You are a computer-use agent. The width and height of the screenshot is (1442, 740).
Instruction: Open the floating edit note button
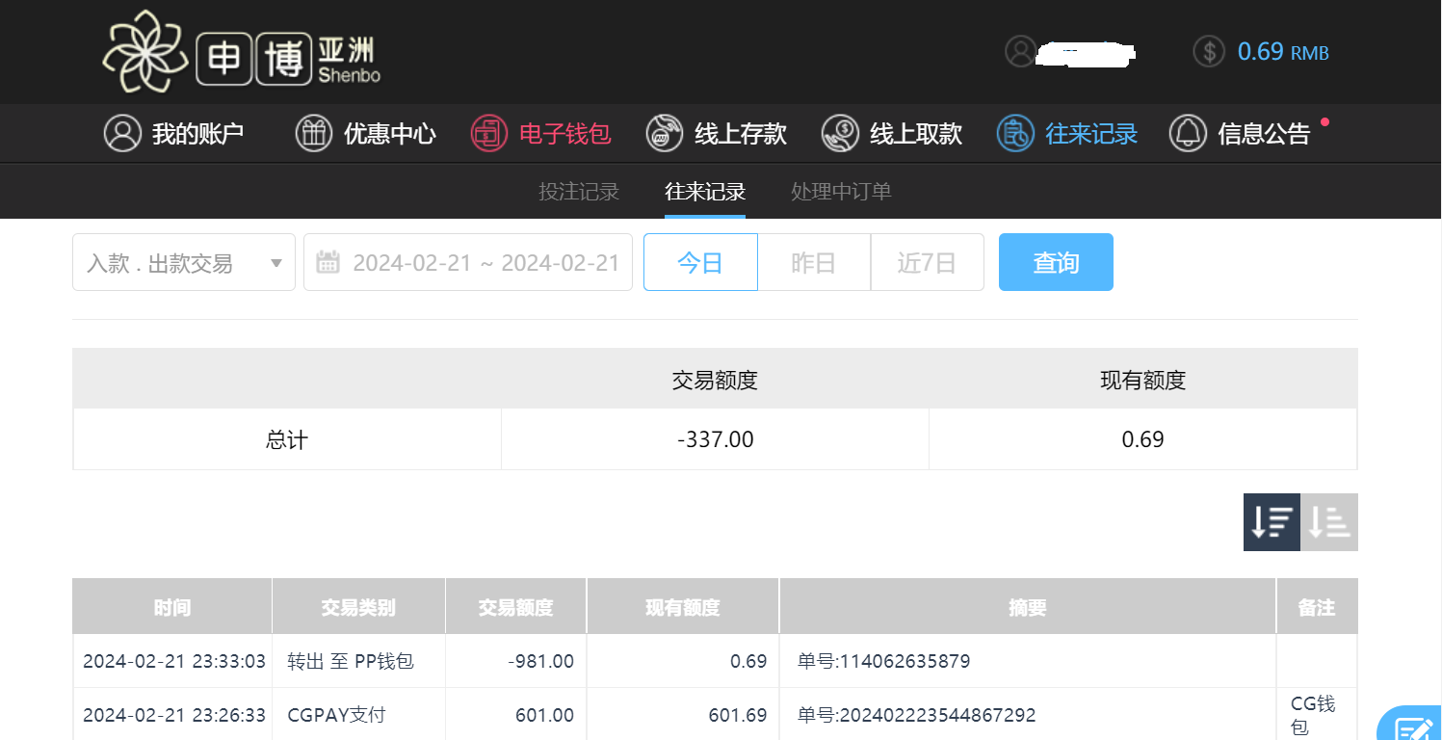[1411, 725]
